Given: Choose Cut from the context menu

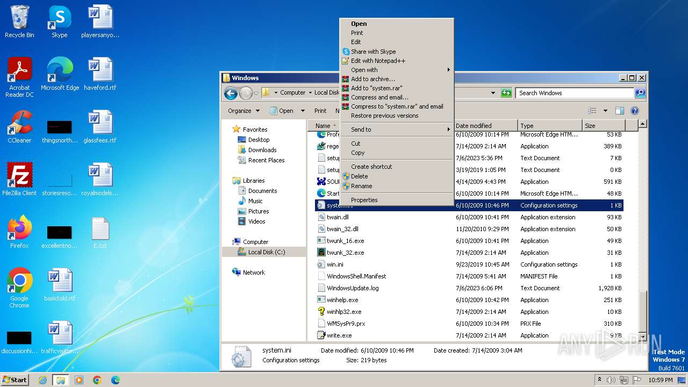Looking at the screenshot, I should 397,144.
